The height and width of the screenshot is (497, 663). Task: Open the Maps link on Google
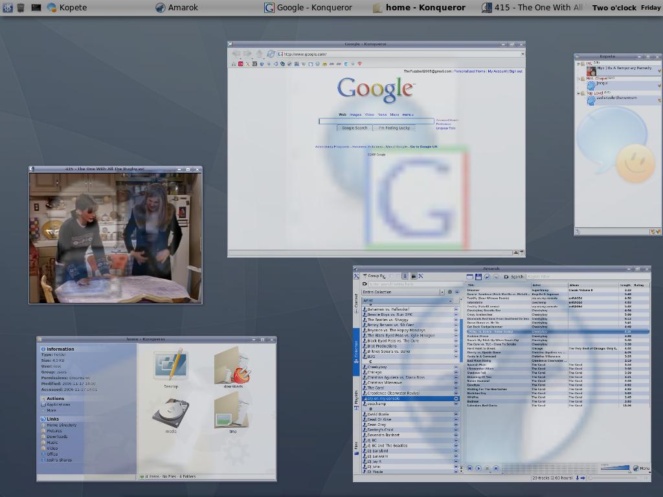pos(394,115)
